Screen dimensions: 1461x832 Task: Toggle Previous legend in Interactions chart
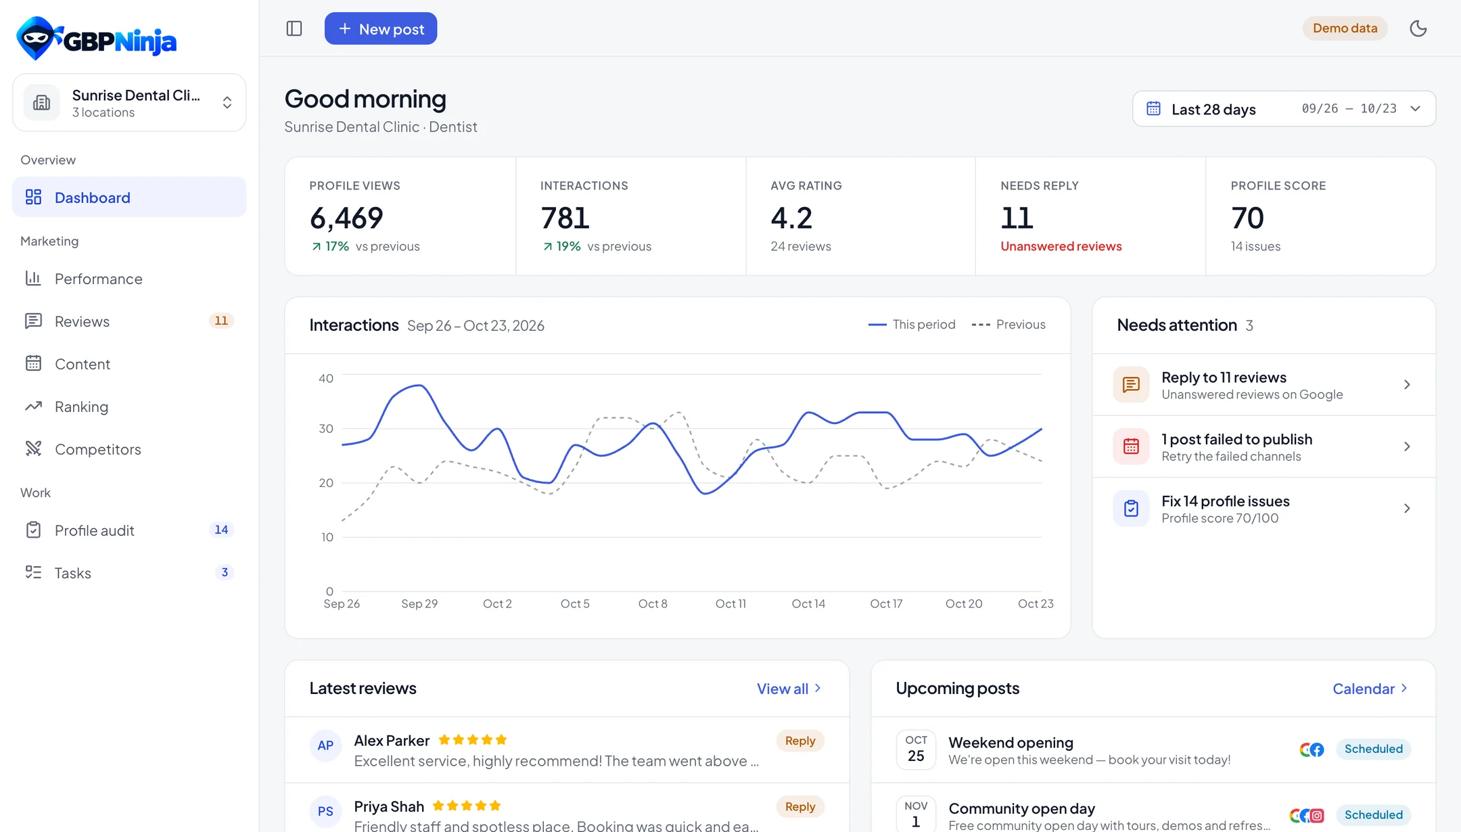[1008, 325]
